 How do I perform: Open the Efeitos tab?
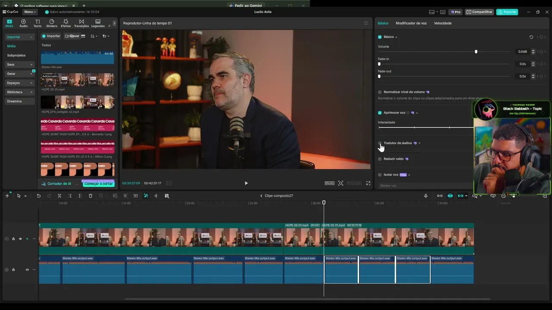point(66,23)
